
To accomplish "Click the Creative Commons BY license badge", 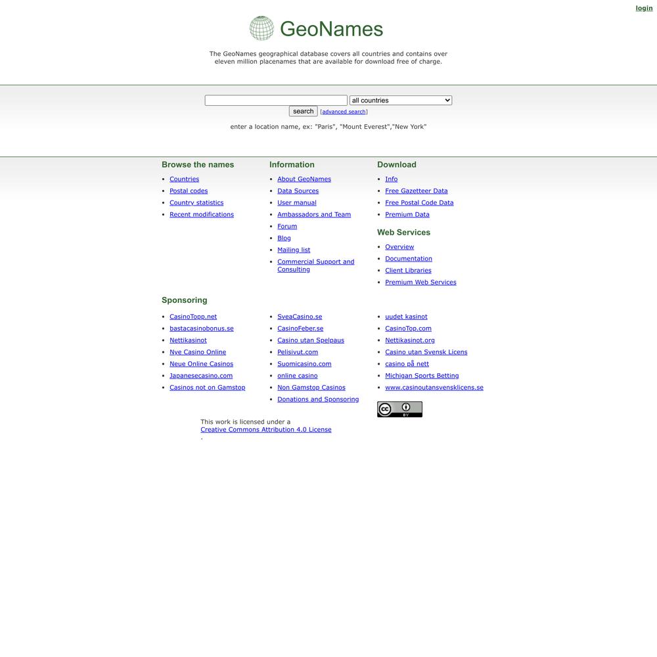I will click(399, 409).
